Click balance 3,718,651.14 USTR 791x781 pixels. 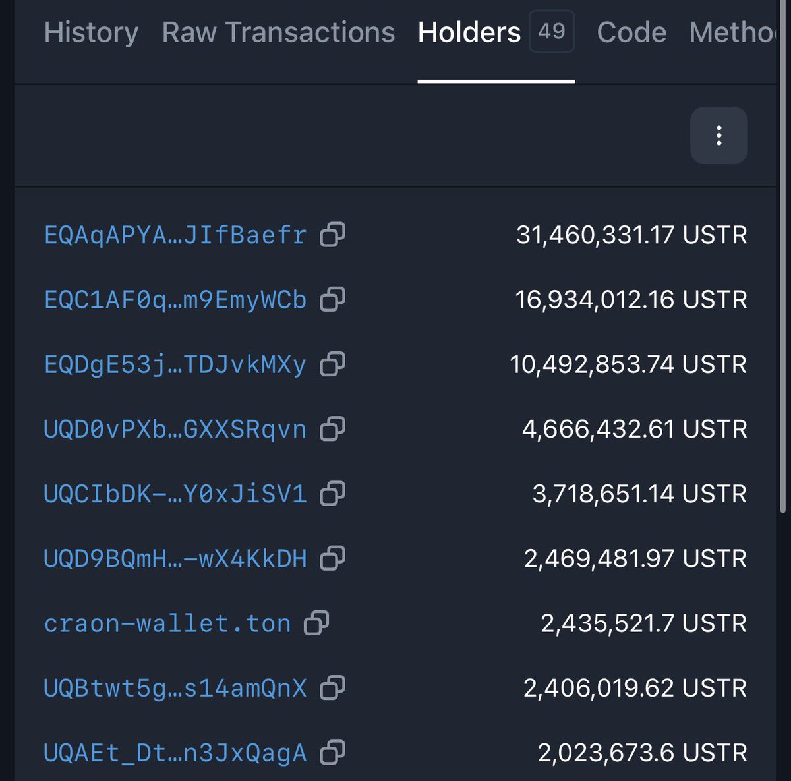tap(640, 494)
